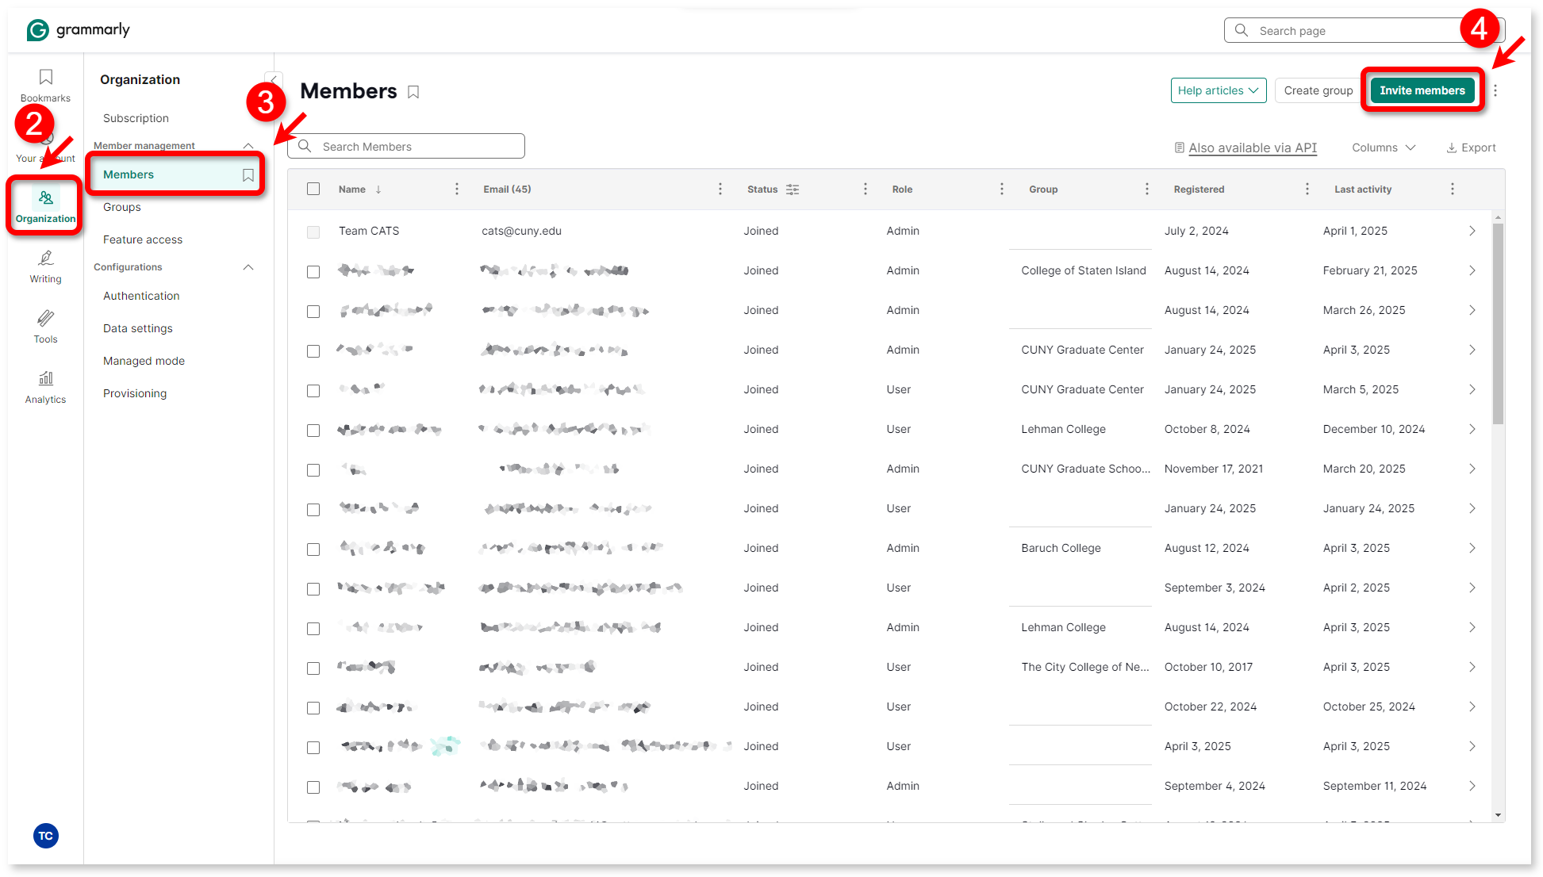Open details arrow for row registered November 17, 2021
The image size is (1543, 877).
(x=1472, y=469)
